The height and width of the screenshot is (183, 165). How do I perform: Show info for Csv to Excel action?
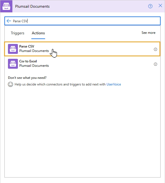[x=155, y=64]
